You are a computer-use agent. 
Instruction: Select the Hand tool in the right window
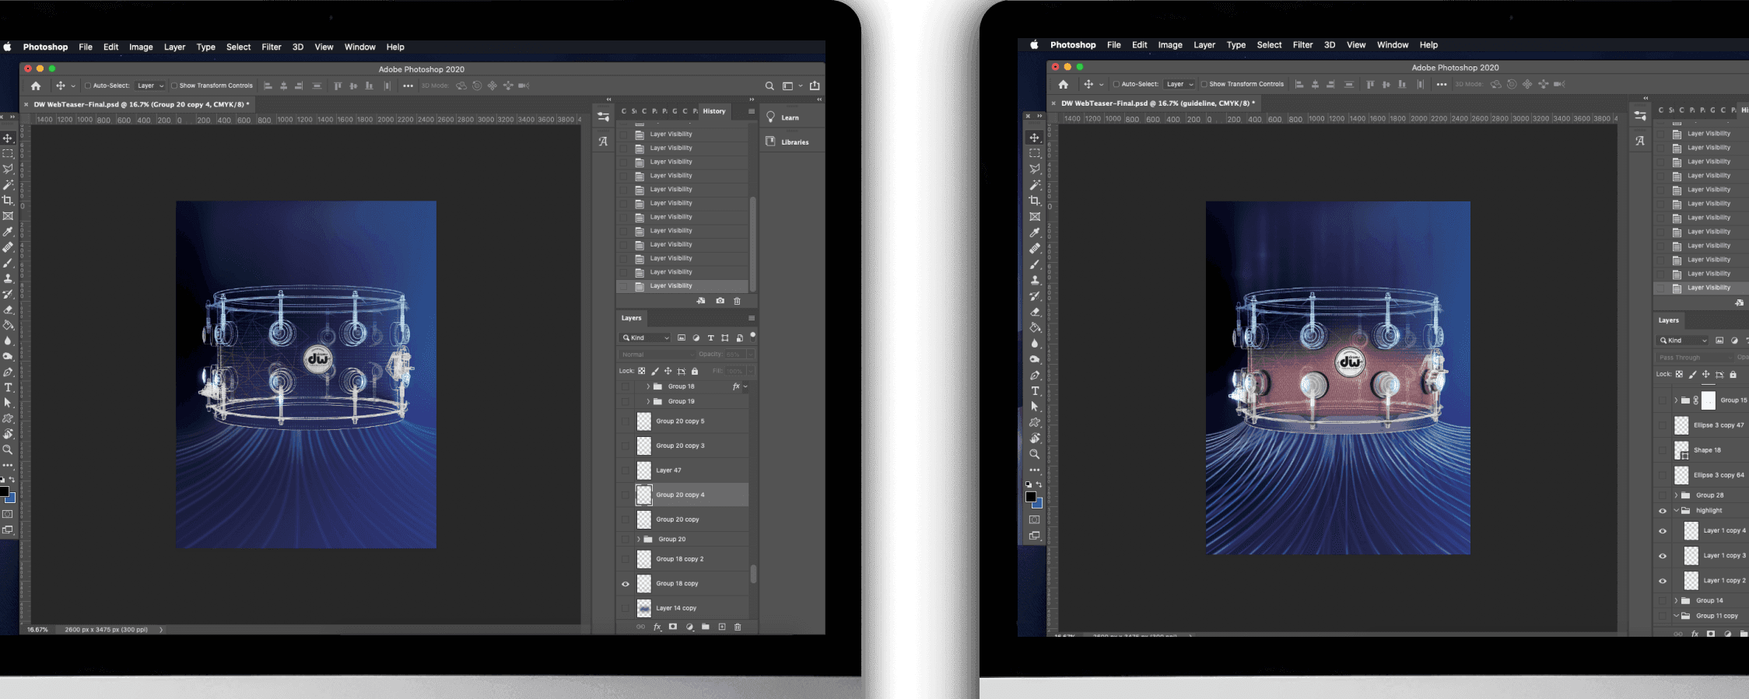[x=1035, y=438]
